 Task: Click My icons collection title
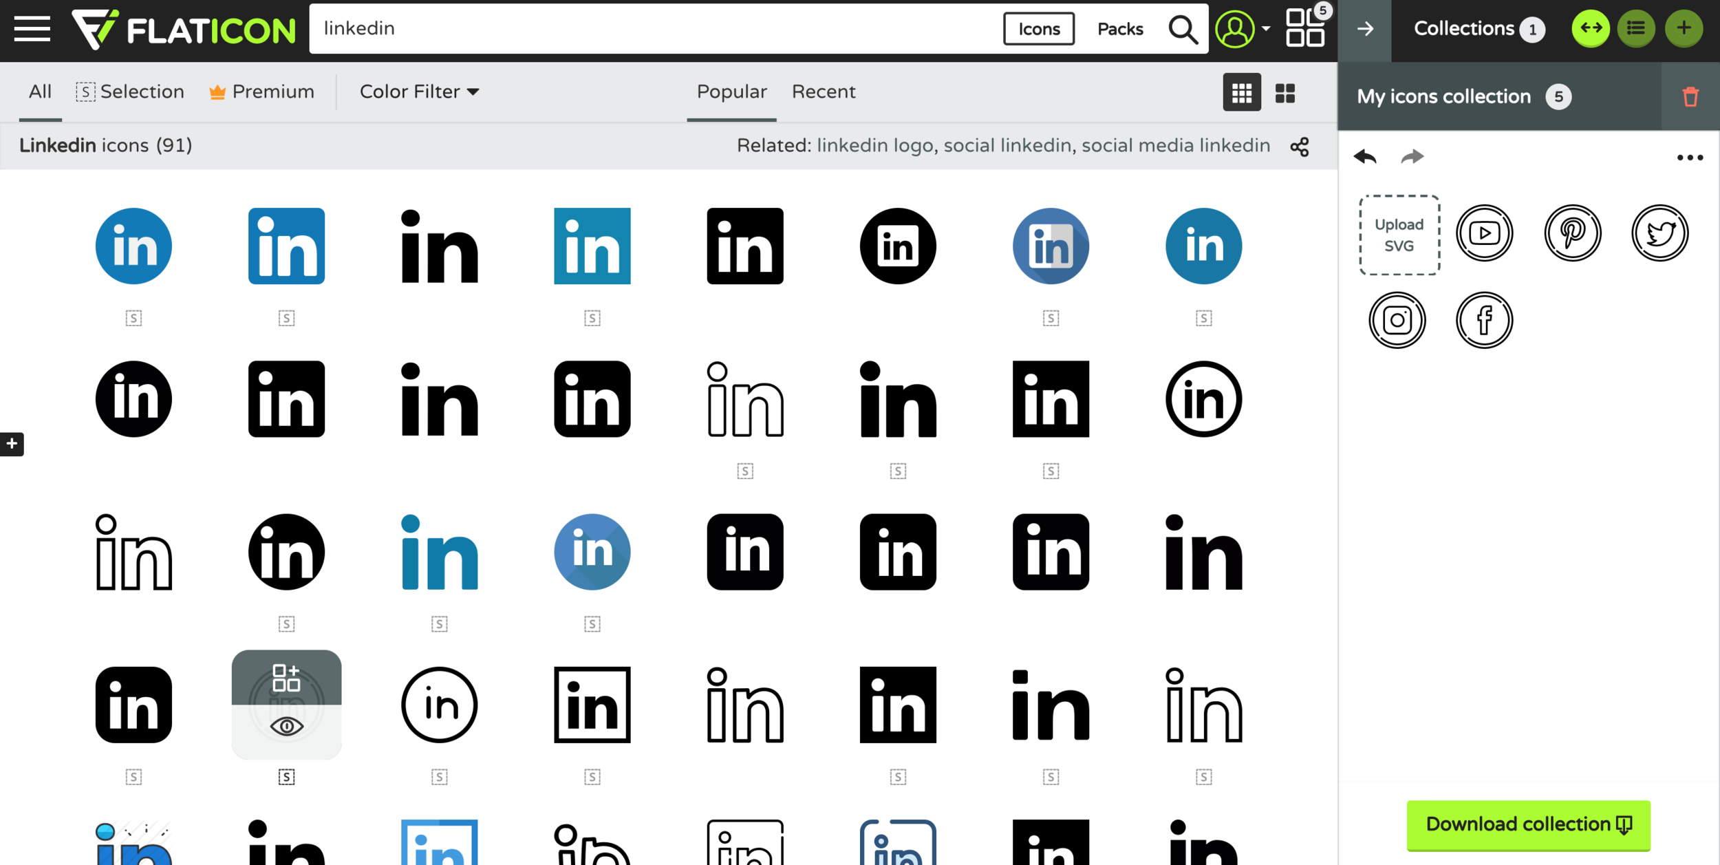1443,96
